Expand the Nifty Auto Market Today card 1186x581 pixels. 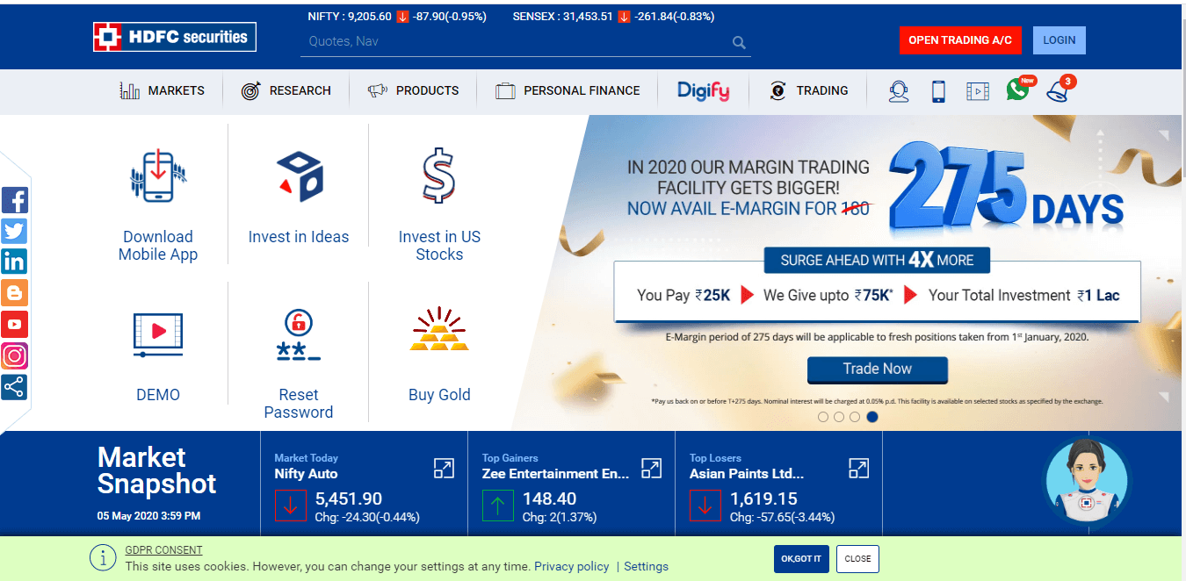tap(444, 468)
